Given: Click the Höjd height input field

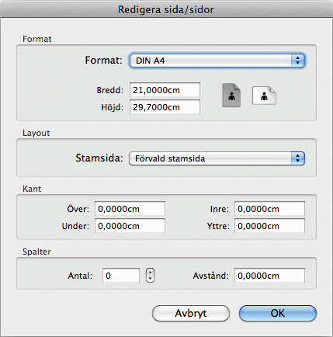Looking at the screenshot, I should point(165,107).
